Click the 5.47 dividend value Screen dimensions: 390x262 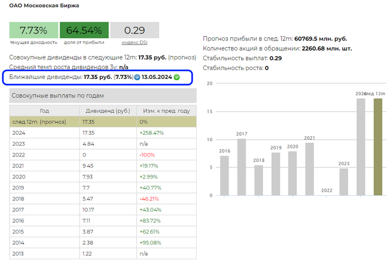point(88,199)
